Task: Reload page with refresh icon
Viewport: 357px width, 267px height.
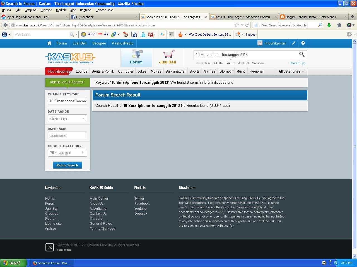Action: (x=247, y=25)
